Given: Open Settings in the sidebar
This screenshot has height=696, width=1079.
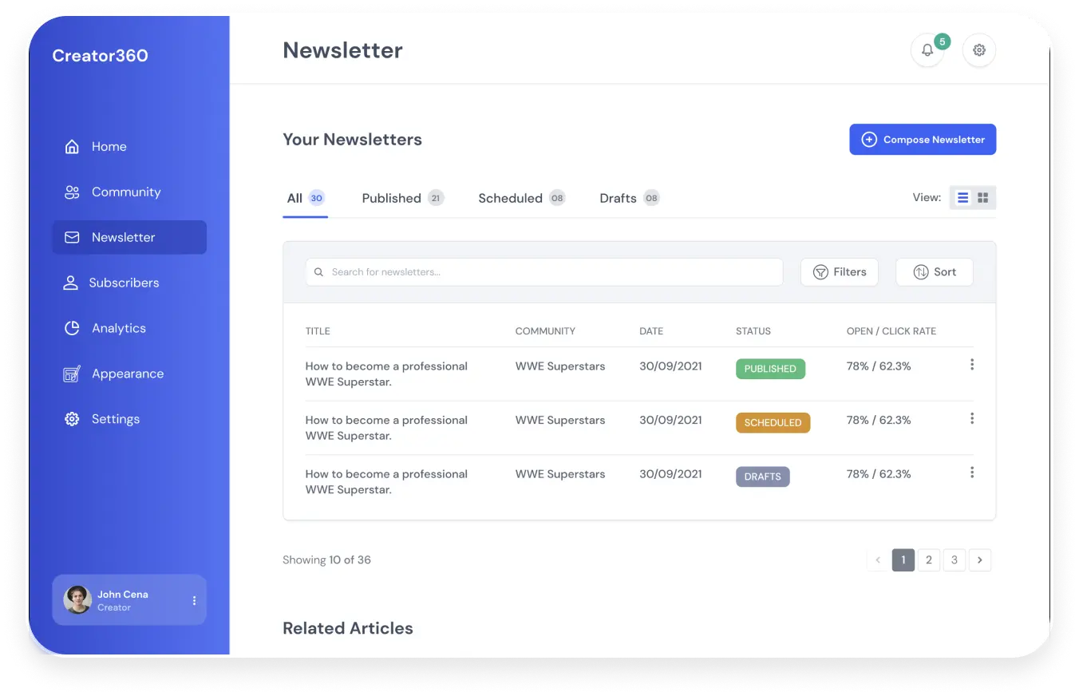Looking at the screenshot, I should 115,420.
